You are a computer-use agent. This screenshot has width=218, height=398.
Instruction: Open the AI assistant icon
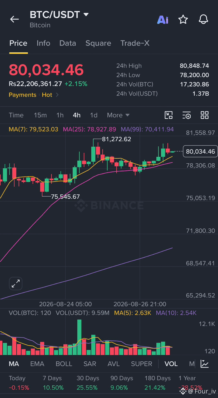click(163, 19)
